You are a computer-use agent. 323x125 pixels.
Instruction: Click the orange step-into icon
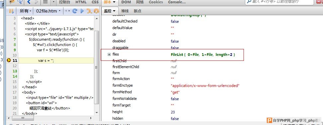pos(89,11)
